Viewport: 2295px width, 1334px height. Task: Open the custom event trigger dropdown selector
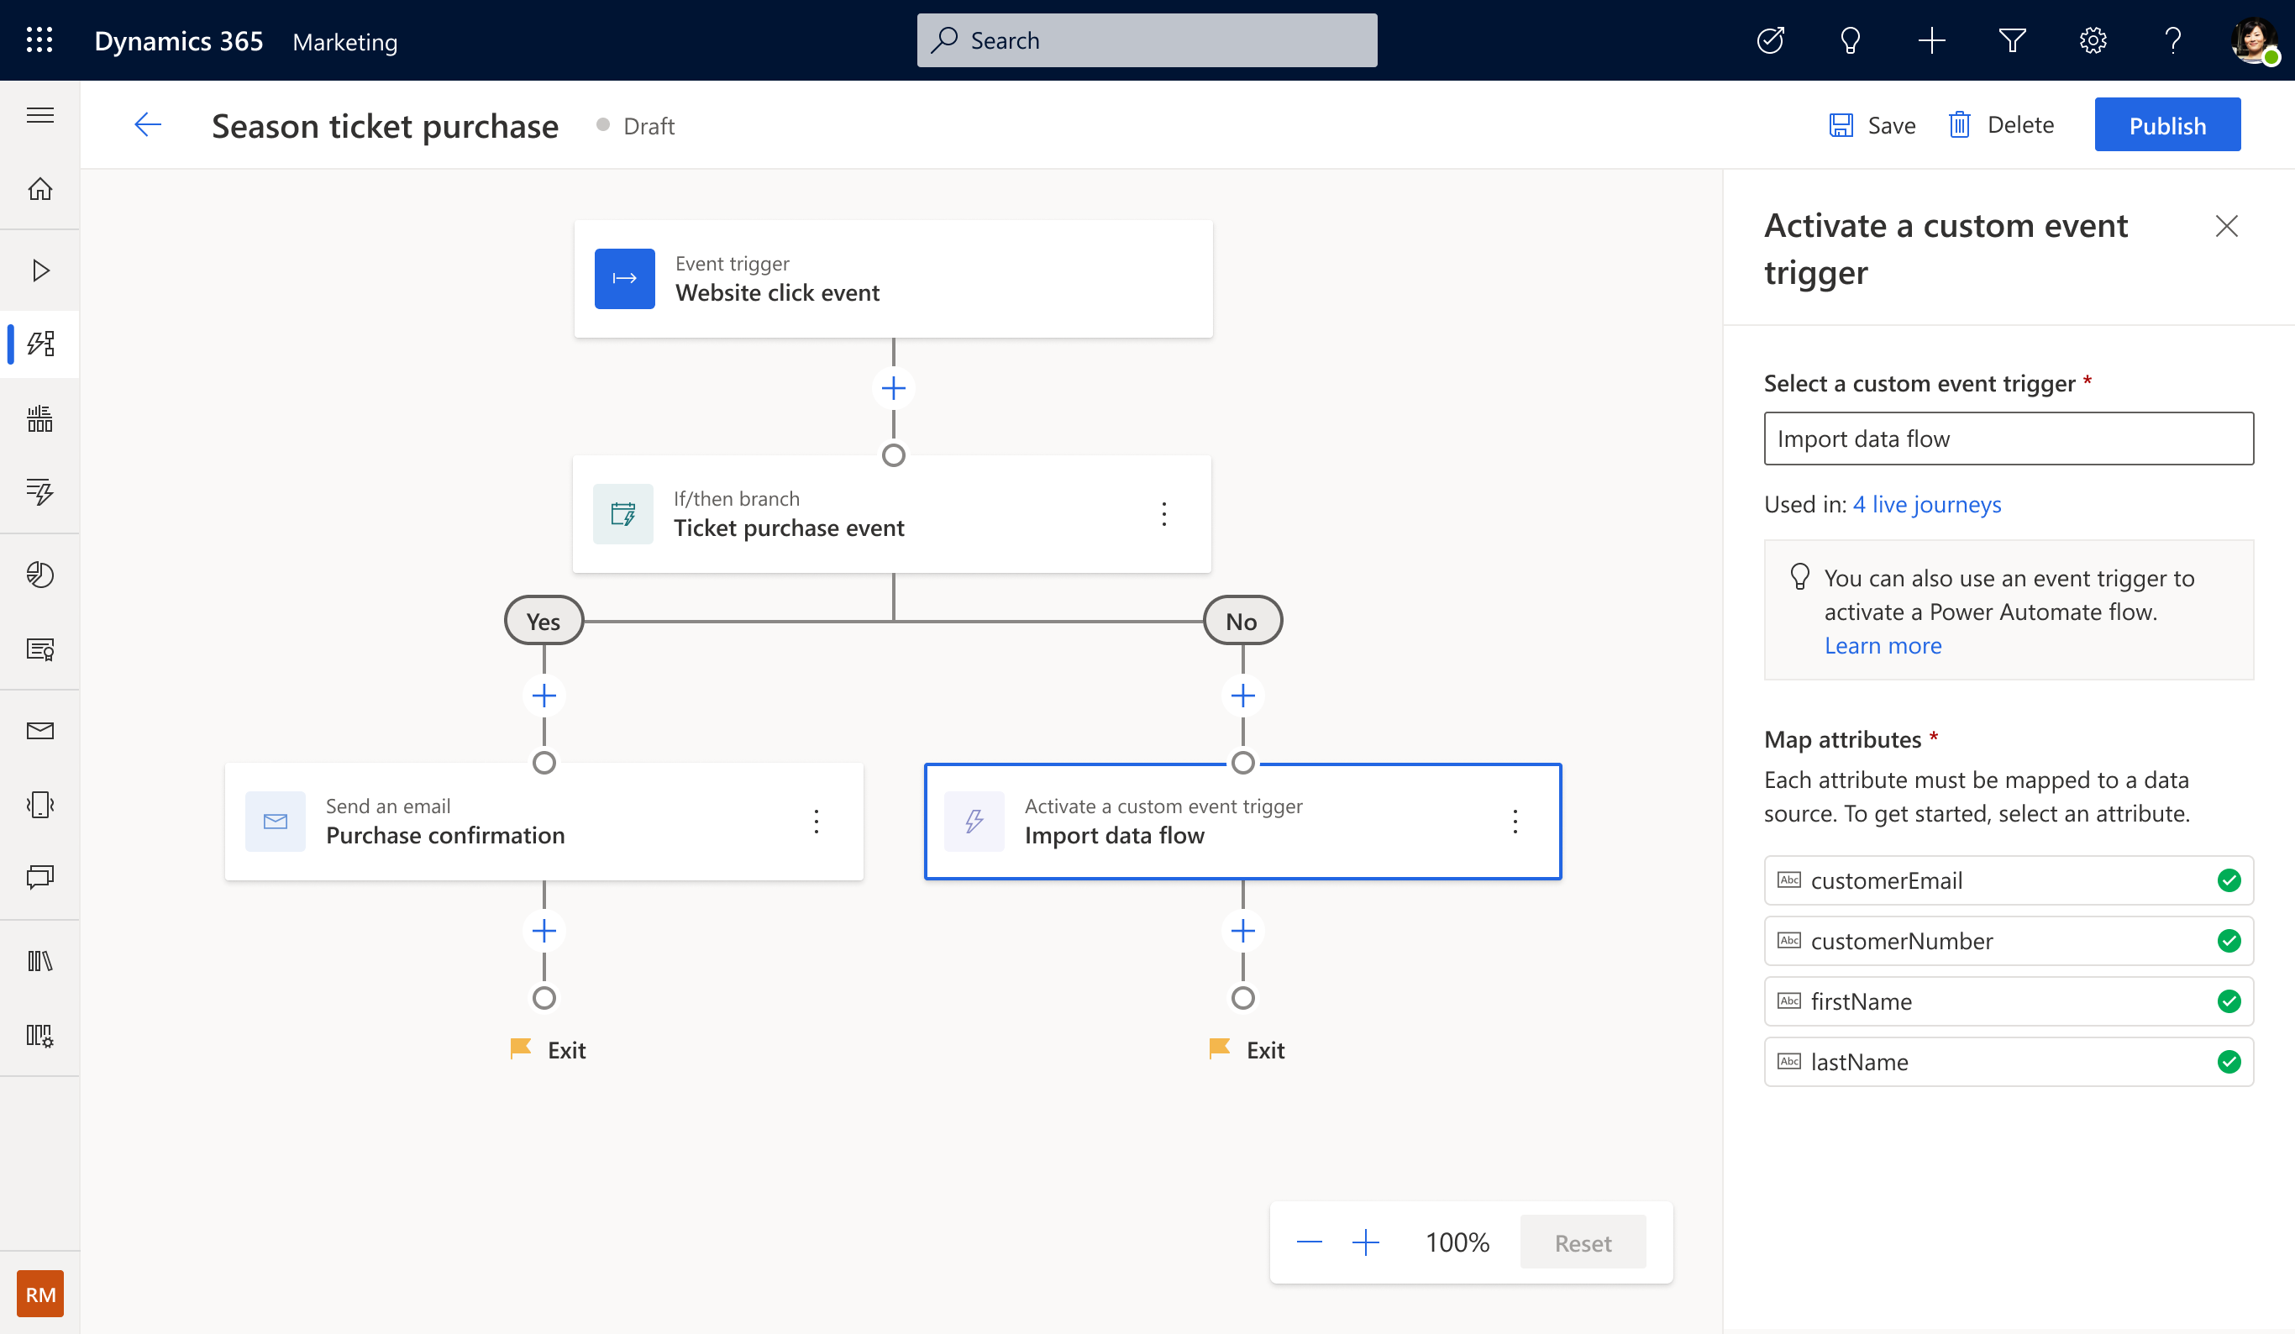click(x=2009, y=439)
